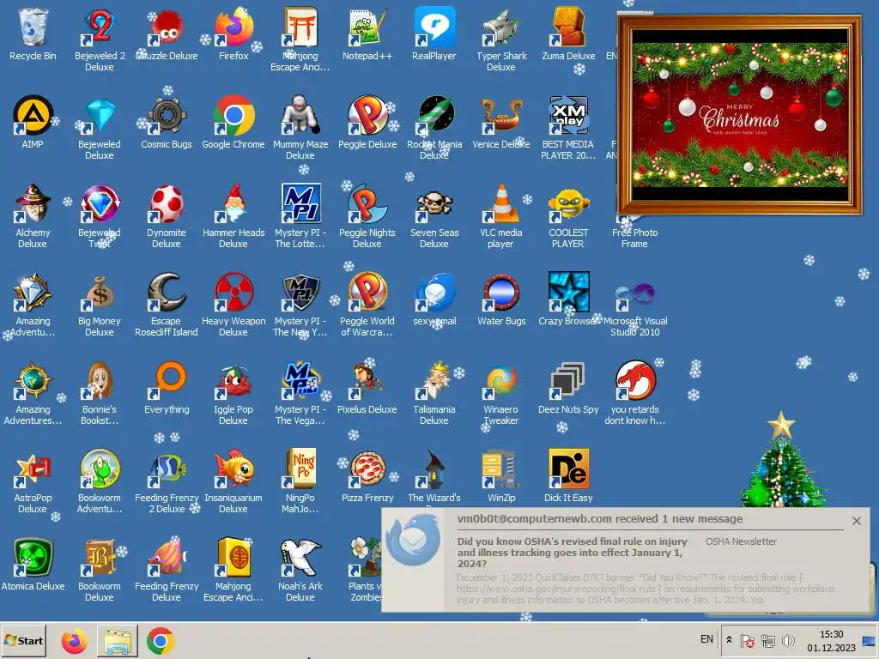Viewport: 879px width, 659px height.
Task: Click the Peggle Deluxe icon
Action: coord(367,116)
